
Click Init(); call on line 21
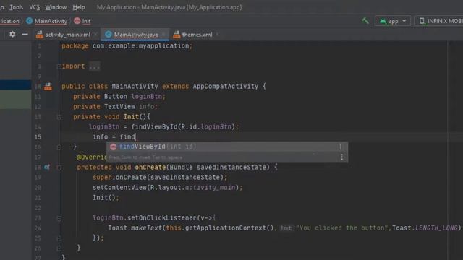tap(106, 197)
